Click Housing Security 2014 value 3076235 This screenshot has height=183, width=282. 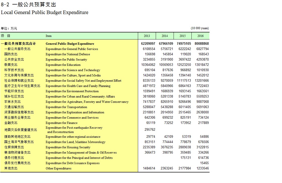click(x=167, y=147)
